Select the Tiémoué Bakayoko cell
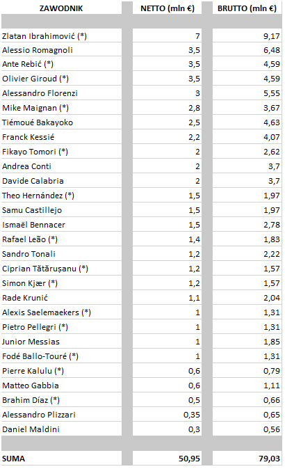 point(61,122)
